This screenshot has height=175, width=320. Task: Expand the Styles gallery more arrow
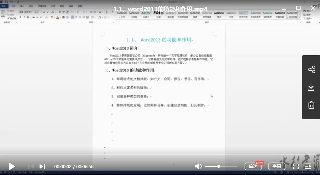pos(300,18)
